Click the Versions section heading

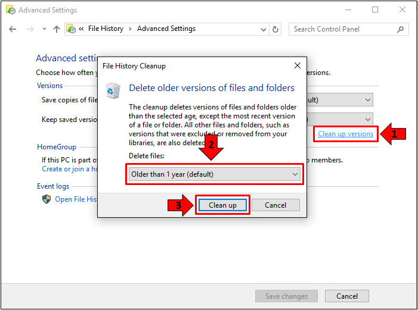pyautogui.click(x=50, y=86)
